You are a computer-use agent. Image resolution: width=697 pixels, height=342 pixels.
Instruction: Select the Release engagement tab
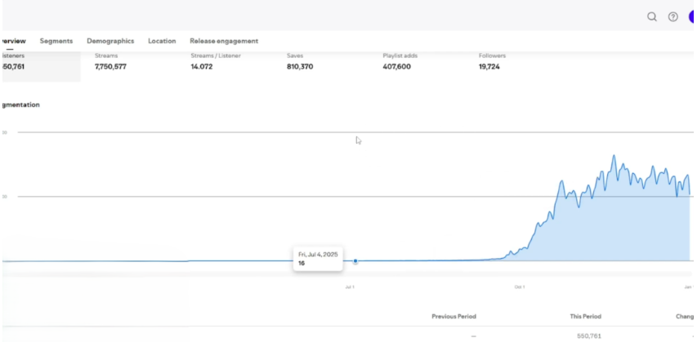pos(224,41)
